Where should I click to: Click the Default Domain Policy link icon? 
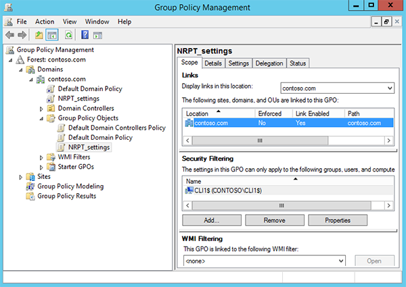point(51,89)
